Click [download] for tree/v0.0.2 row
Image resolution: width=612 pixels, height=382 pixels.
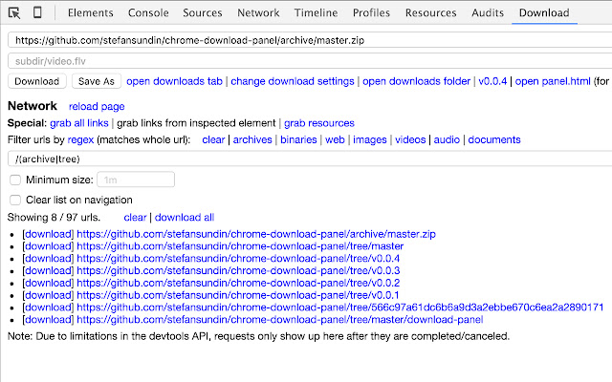[x=48, y=283]
